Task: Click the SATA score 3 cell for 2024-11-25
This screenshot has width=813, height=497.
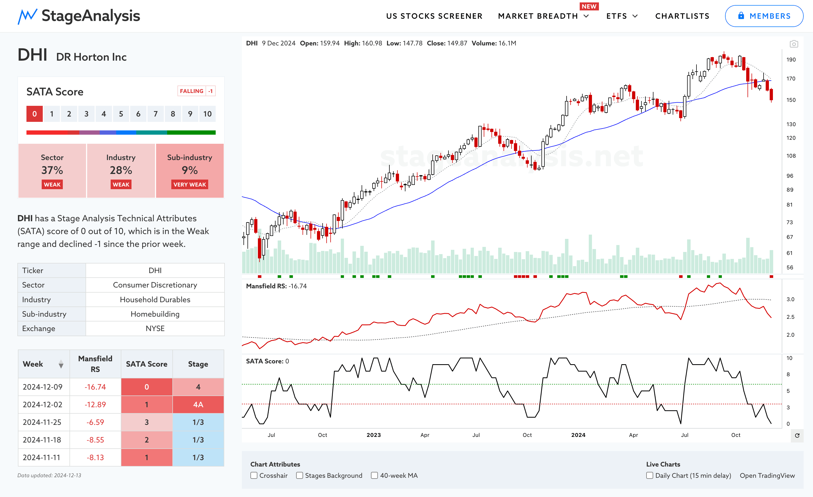Action: click(x=146, y=422)
